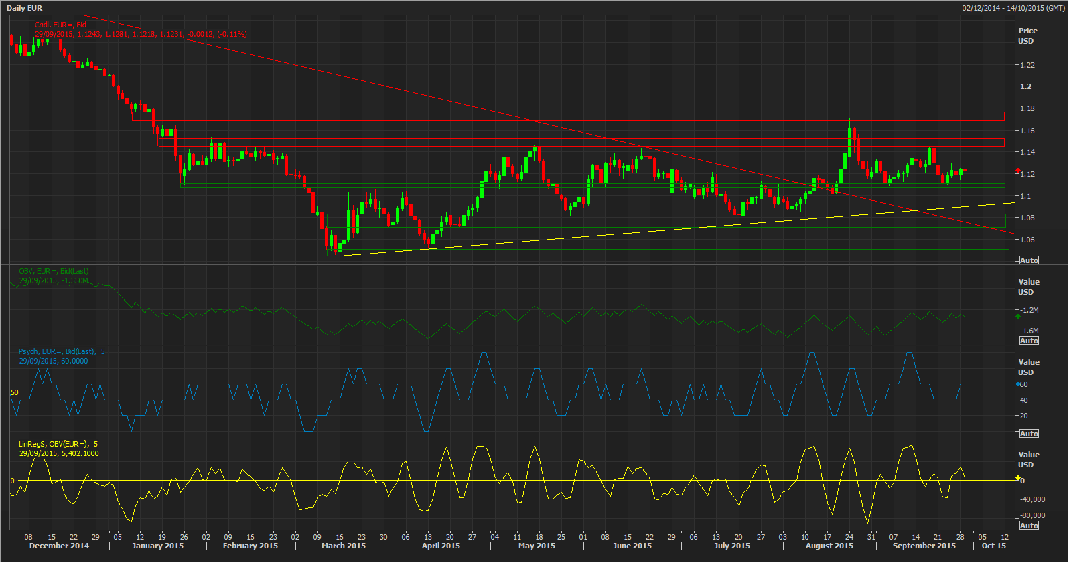Click the 1.1 price axis label
The image size is (1069, 563).
[x=1025, y=196]
